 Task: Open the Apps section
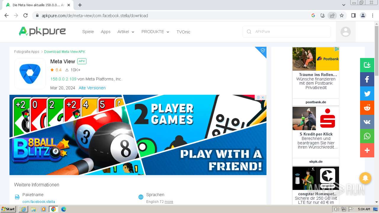[x=105, y=32]
